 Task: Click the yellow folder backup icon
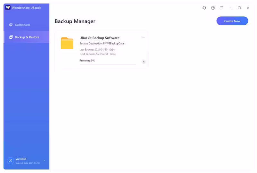tap(67, 43)
